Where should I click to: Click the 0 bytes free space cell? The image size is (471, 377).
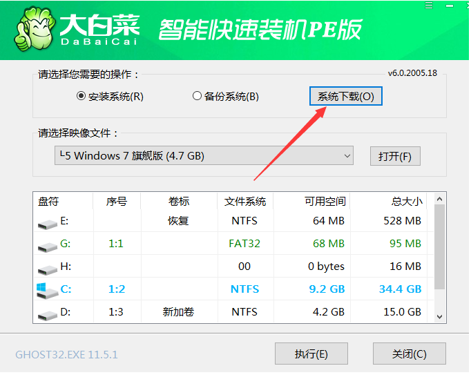point(326,267)
